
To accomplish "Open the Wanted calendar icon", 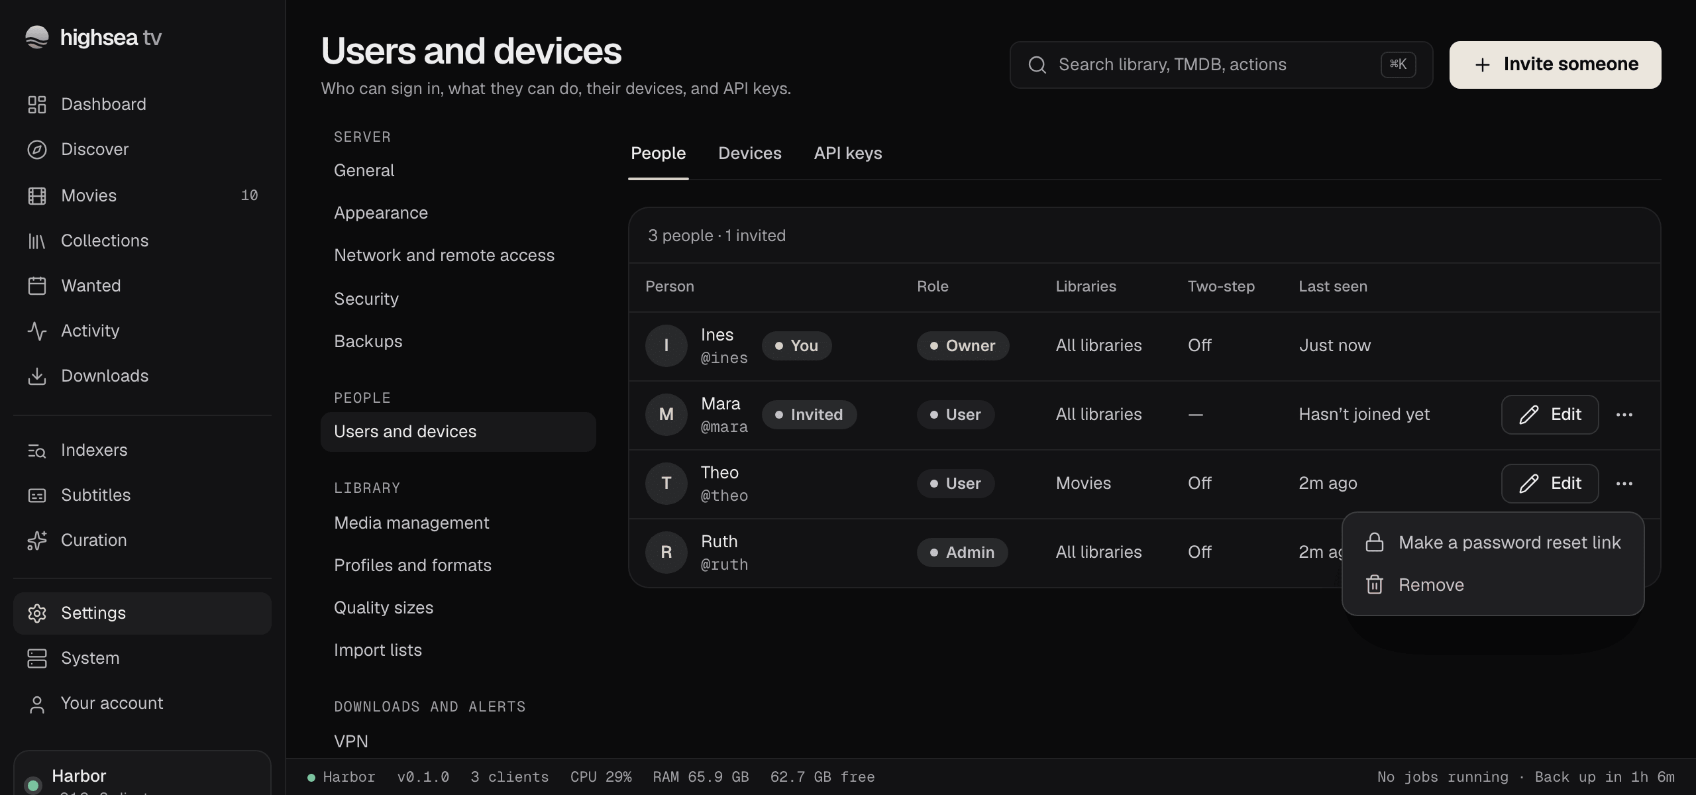I will point(37,286).
